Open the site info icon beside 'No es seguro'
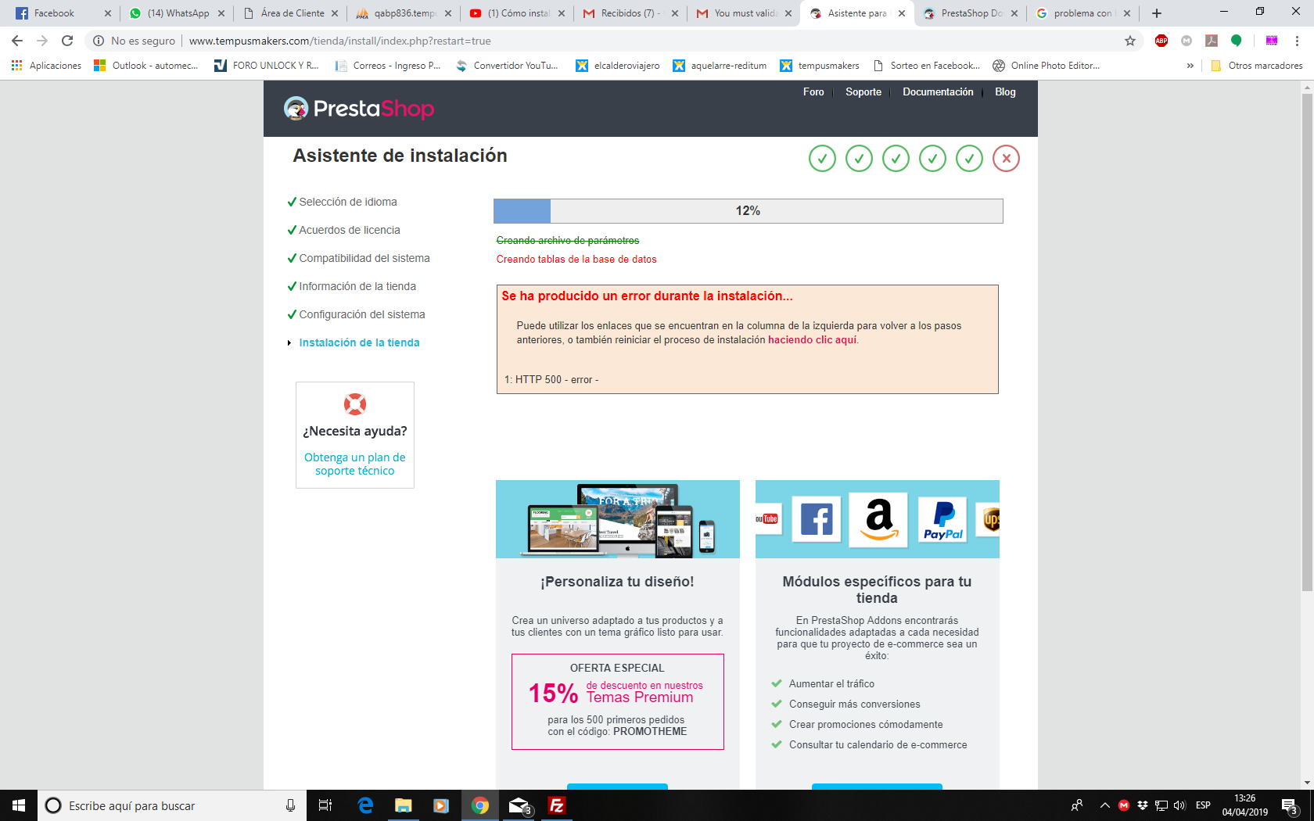The width and height of the screenshot is (1314, 821). tap(99, 41)
